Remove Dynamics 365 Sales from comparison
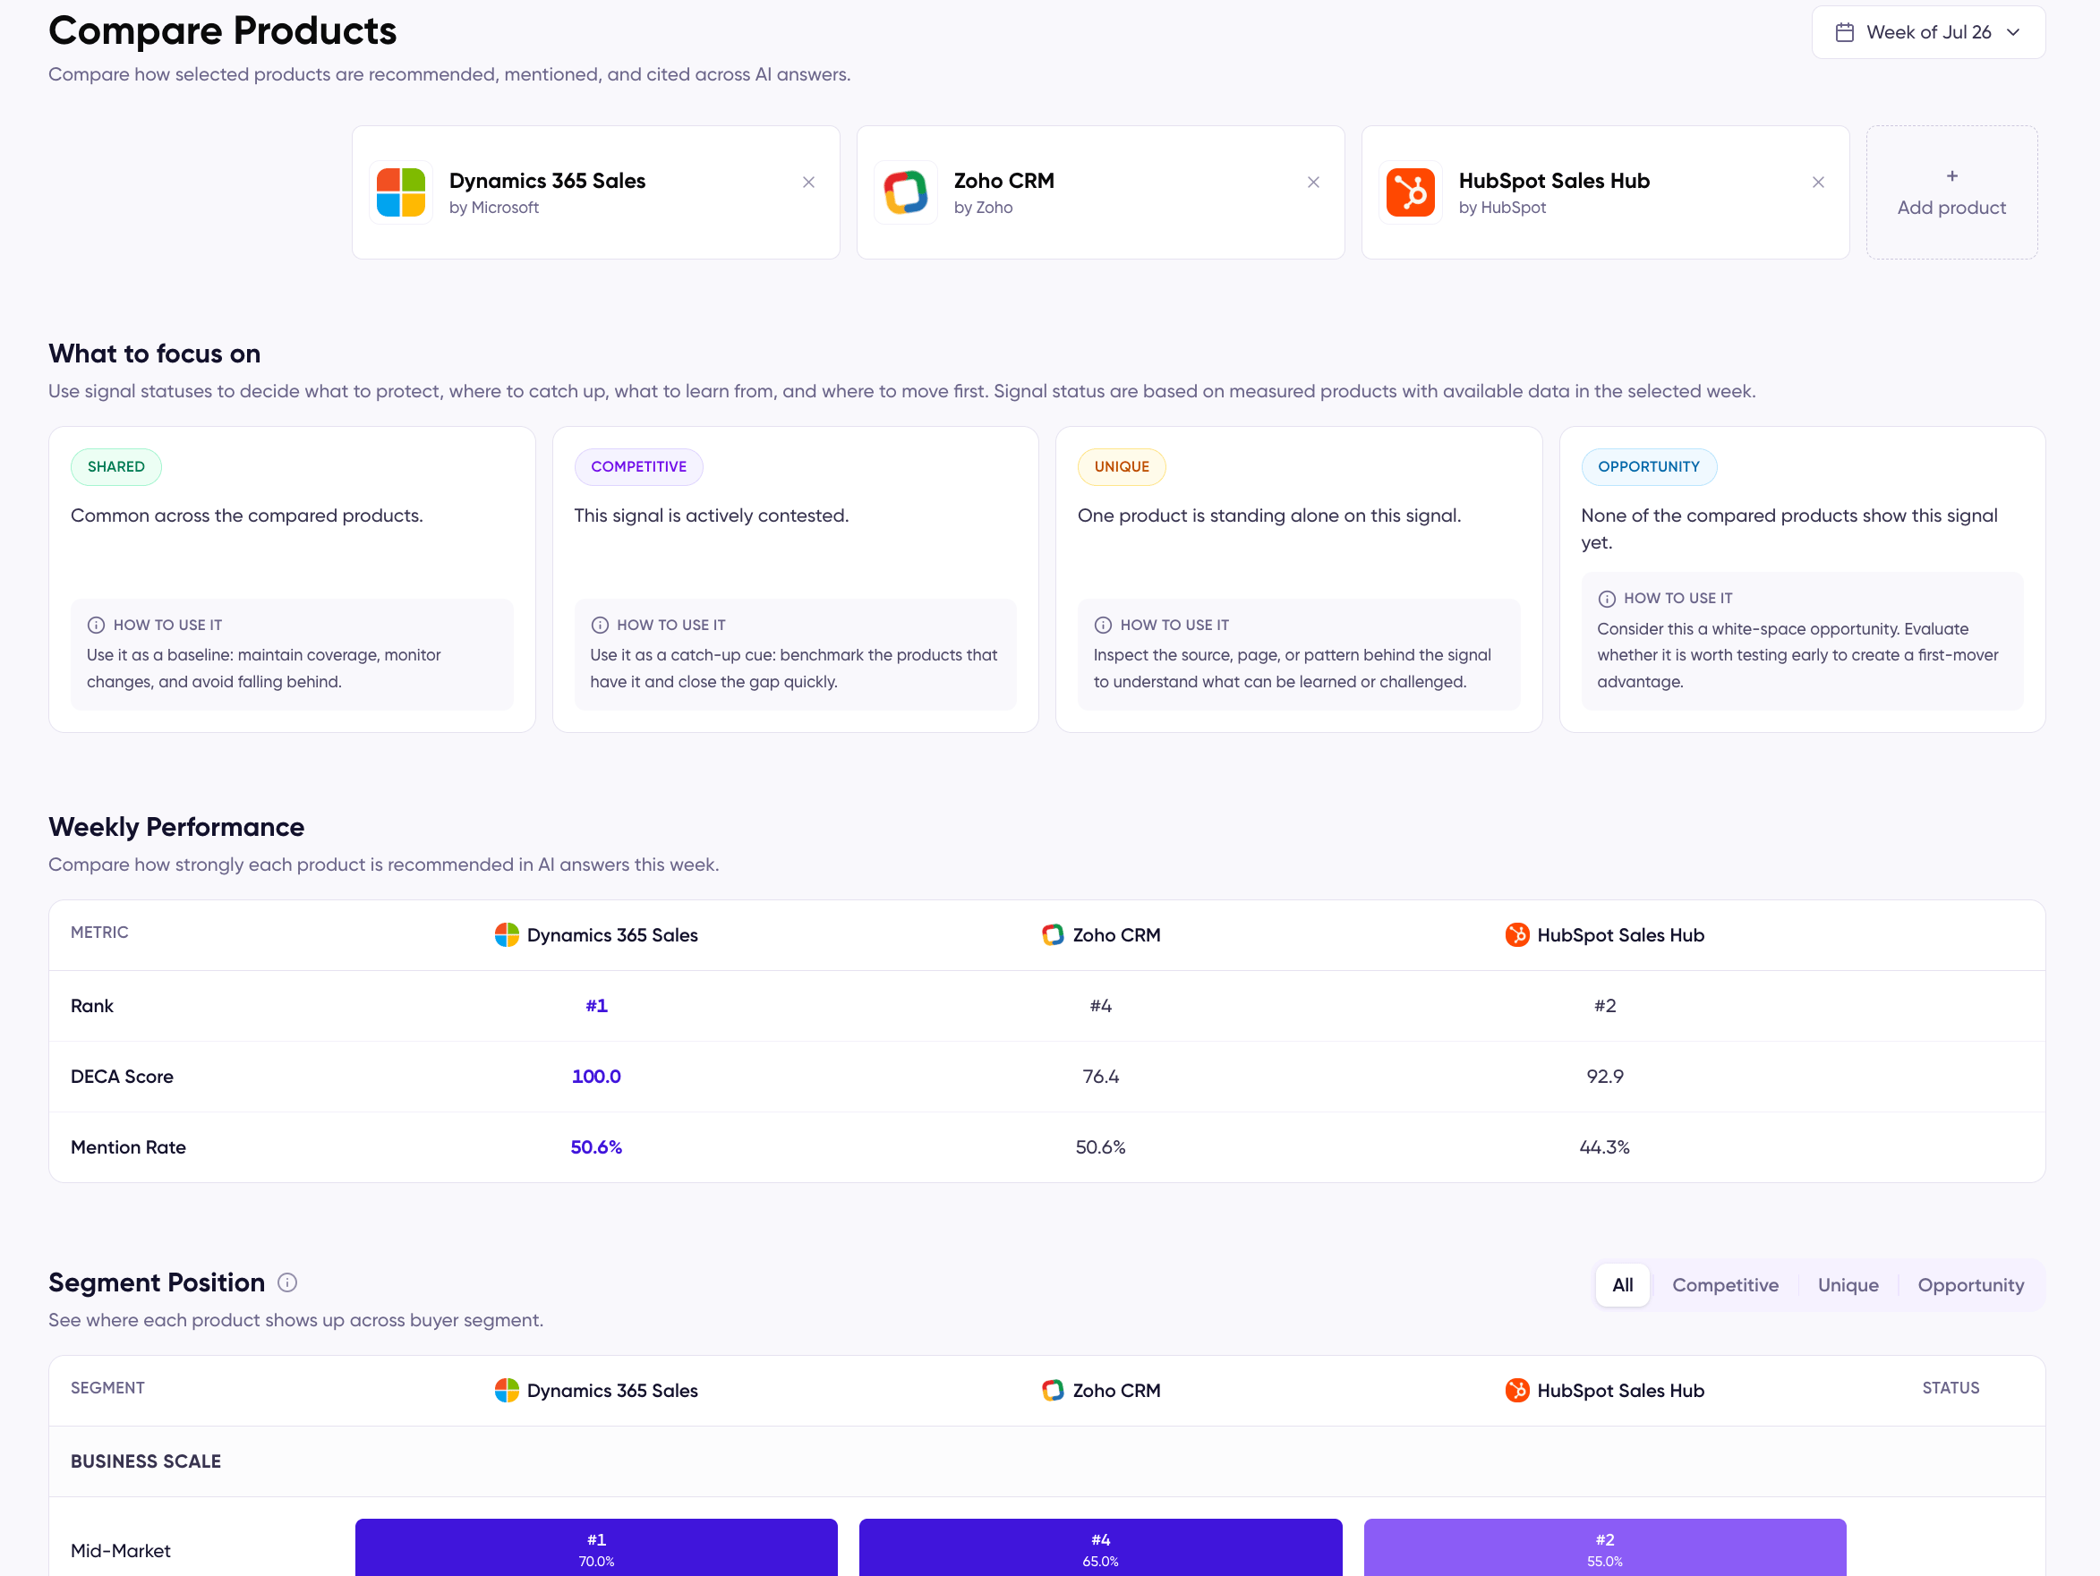Screen dimensions: 2100x1576 (x=808, y=182)
